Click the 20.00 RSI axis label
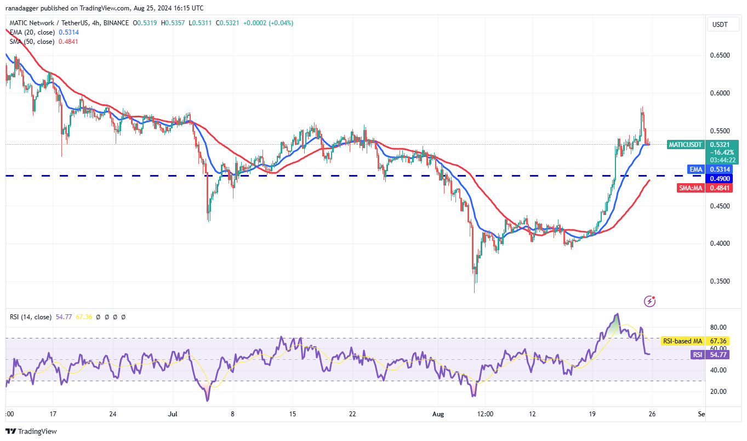The height and width of the screenshot is (441, 747). pyautogui.click(x=719, y=392)
